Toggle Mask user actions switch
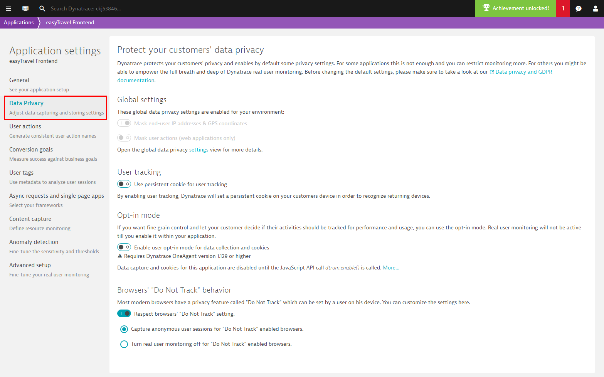 tap(124, 138)
